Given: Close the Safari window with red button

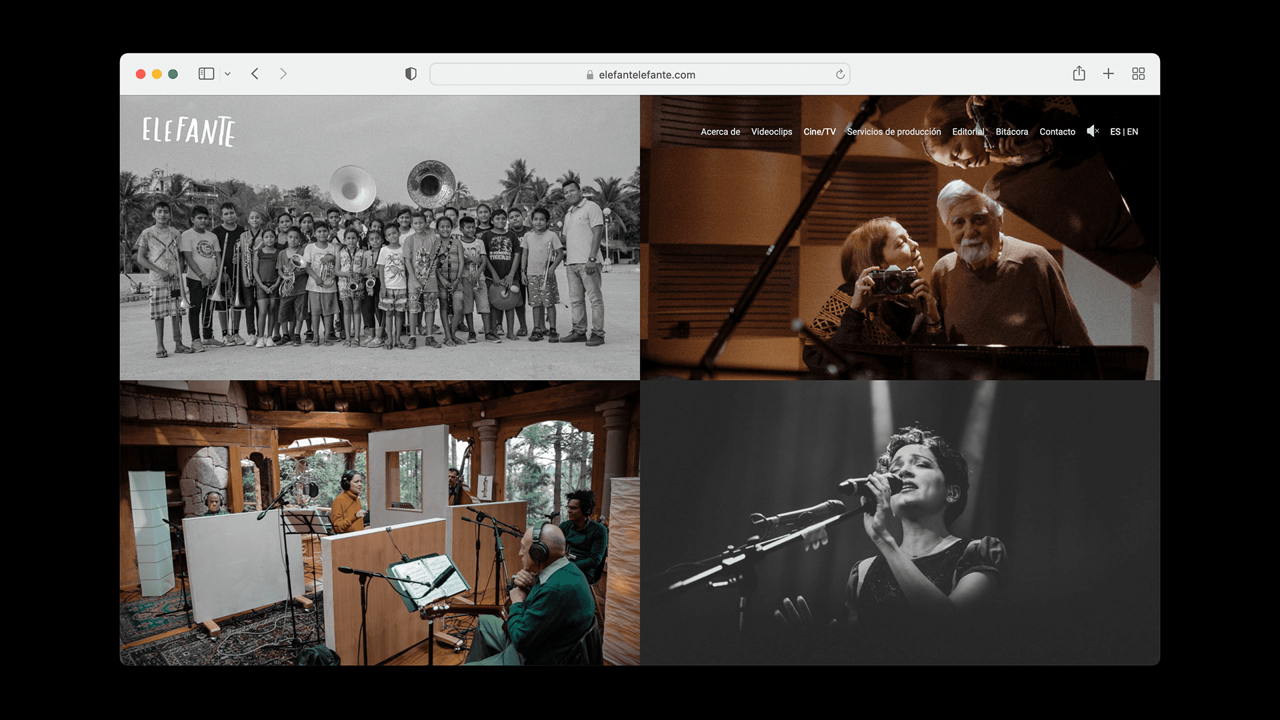Looking at the screenshot, I should (141, 74).
